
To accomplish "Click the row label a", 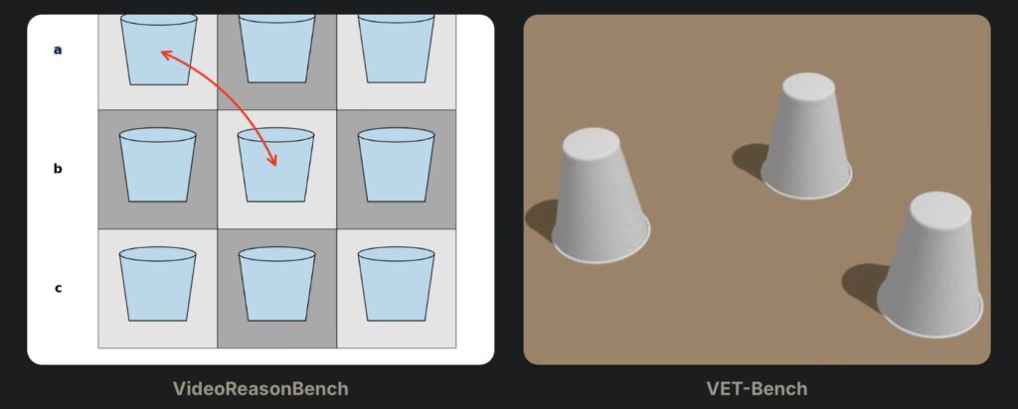I will [x=58, y=50].
